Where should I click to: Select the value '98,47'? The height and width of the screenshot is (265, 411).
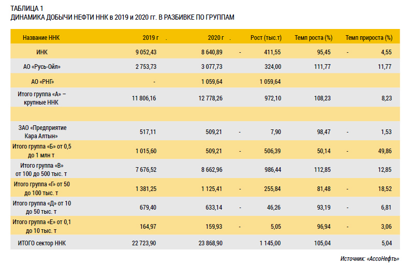click(324, 132)
